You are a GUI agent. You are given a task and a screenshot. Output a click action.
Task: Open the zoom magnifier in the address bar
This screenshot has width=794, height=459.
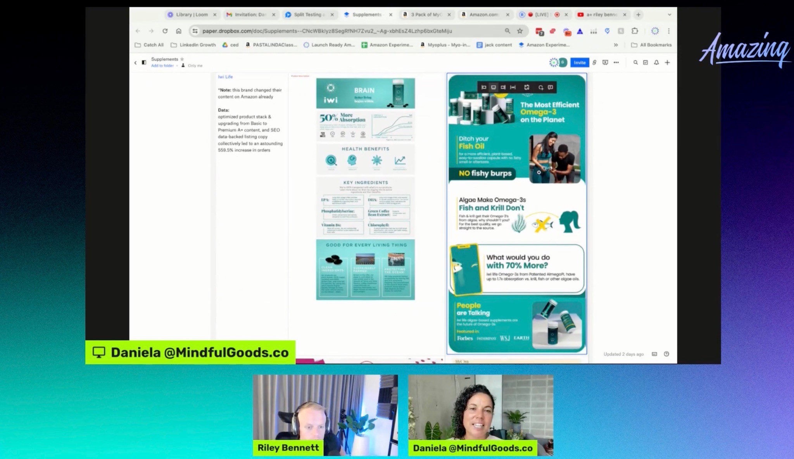coord(507,31)
